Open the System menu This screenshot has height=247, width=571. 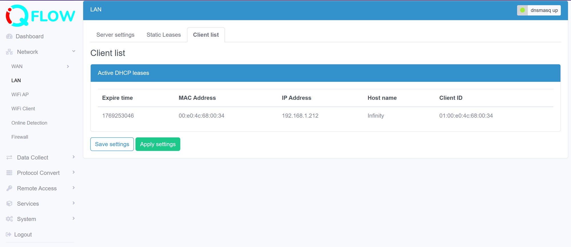(x=27, y=219)
